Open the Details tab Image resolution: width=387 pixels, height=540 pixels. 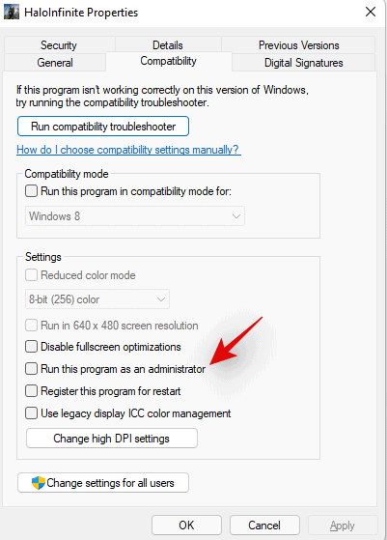168,45
